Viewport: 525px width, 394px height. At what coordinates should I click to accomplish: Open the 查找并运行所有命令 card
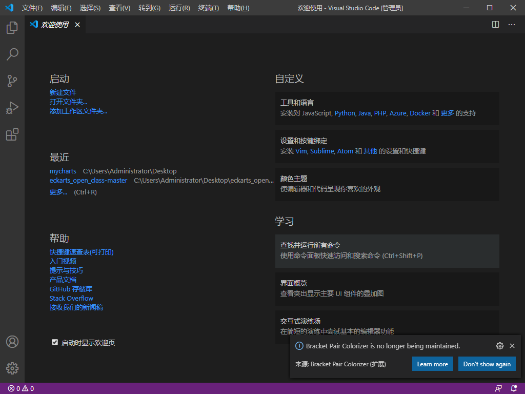coord(387,251)
